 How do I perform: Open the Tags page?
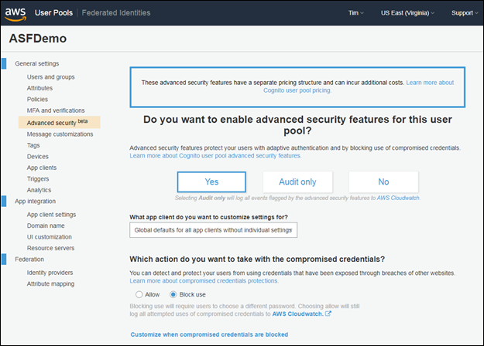tap(33, 145)
